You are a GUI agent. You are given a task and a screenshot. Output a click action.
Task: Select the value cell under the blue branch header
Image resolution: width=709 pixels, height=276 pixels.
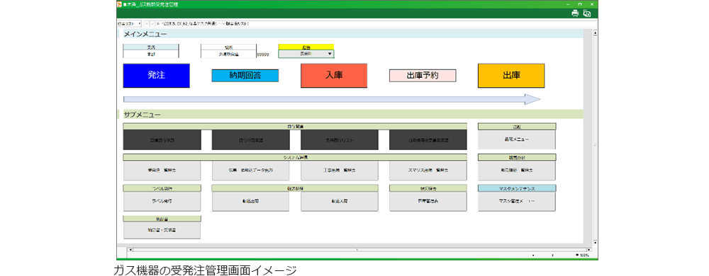pos(151,54)
